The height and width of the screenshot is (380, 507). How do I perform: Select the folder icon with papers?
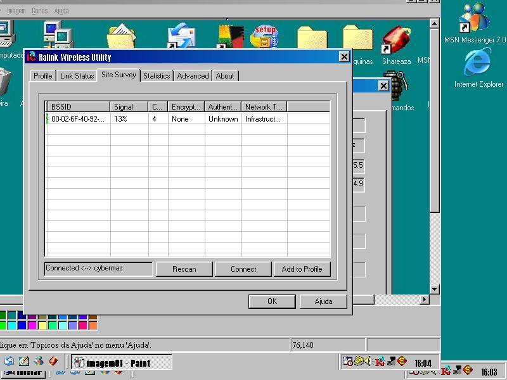(121, 36)
